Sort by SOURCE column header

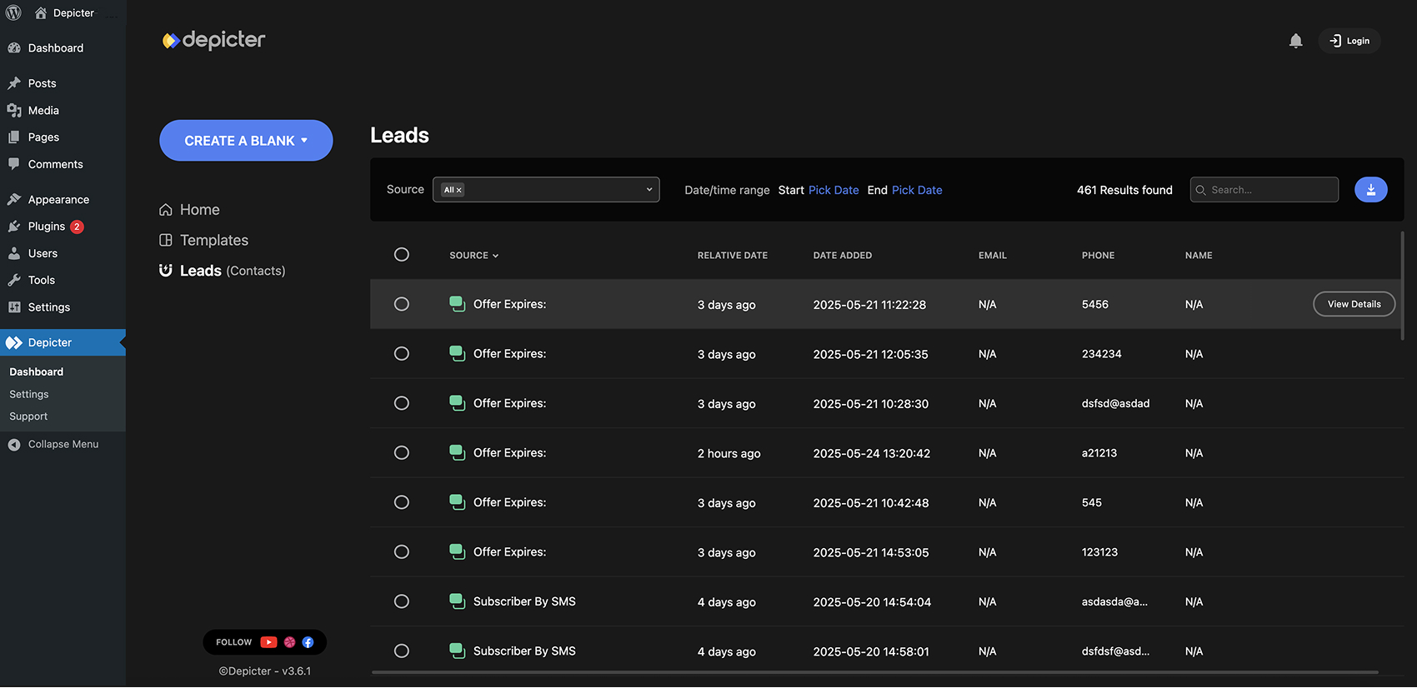tap(473, 256)
